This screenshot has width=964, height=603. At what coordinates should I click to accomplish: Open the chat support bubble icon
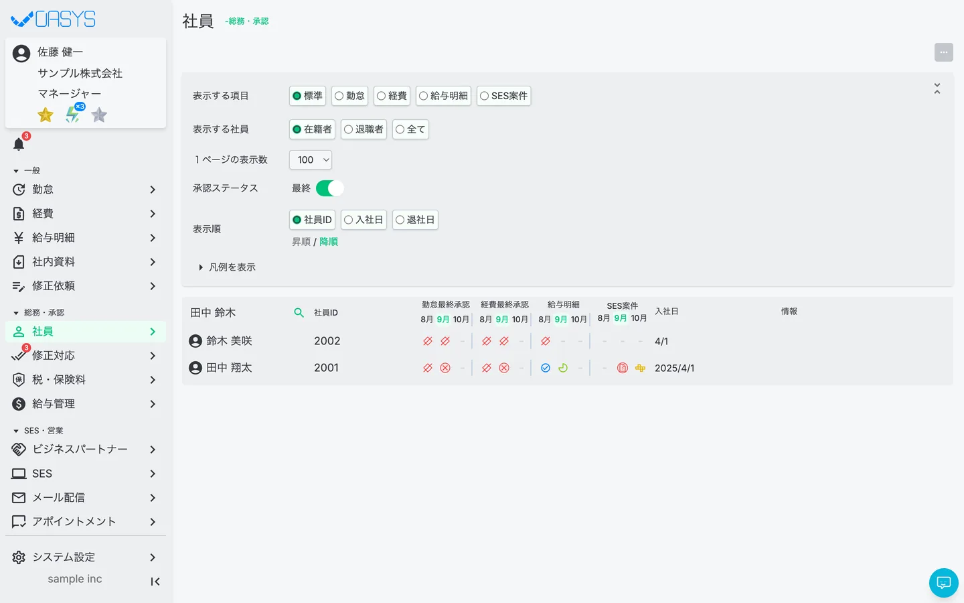(944, 582)
